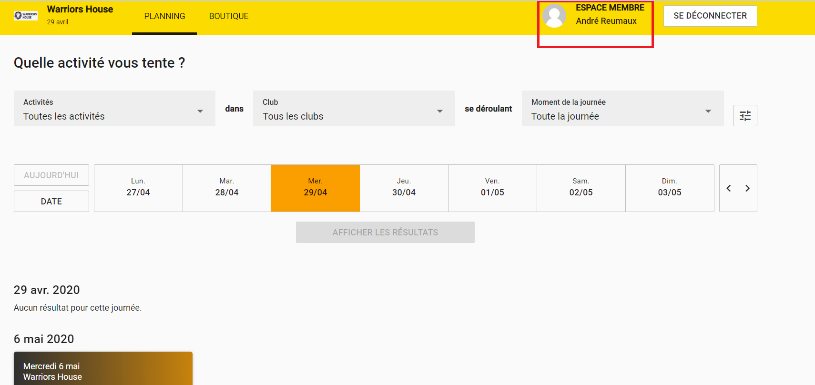Switch to the PLANNING tab
This screenshot has height=385, width=815.
pos(164,17)
